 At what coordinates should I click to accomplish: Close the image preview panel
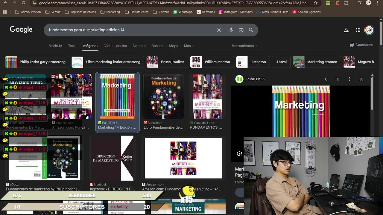click(361, 79)
